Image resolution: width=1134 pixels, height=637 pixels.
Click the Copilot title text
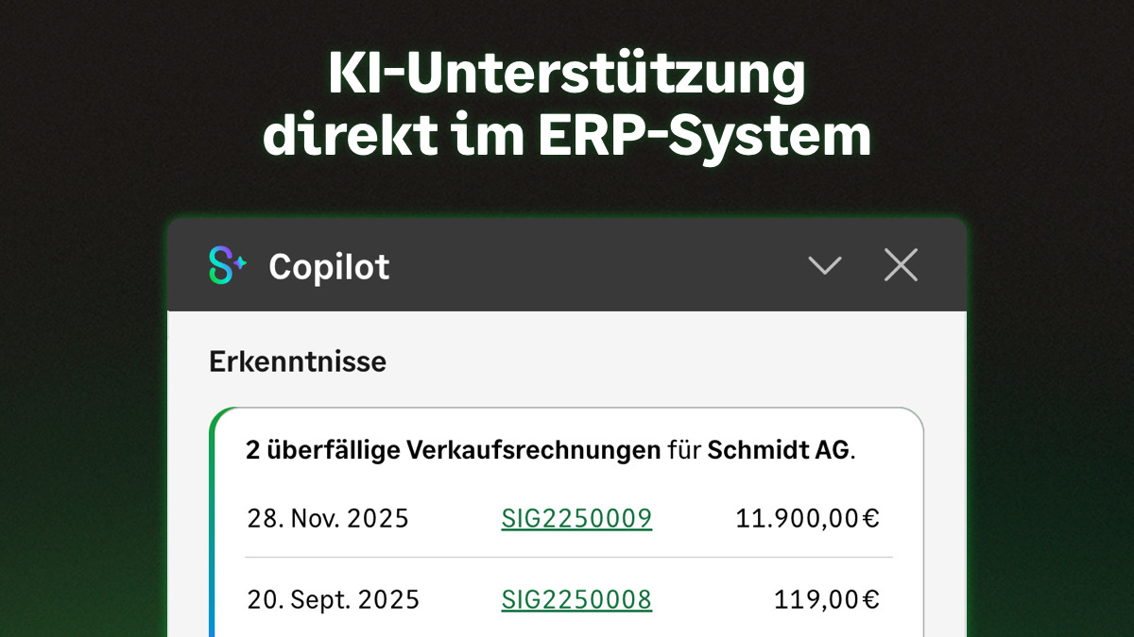click(329, 267)
